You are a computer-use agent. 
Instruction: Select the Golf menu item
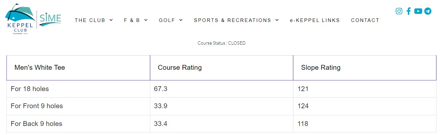tap(167, 20)
